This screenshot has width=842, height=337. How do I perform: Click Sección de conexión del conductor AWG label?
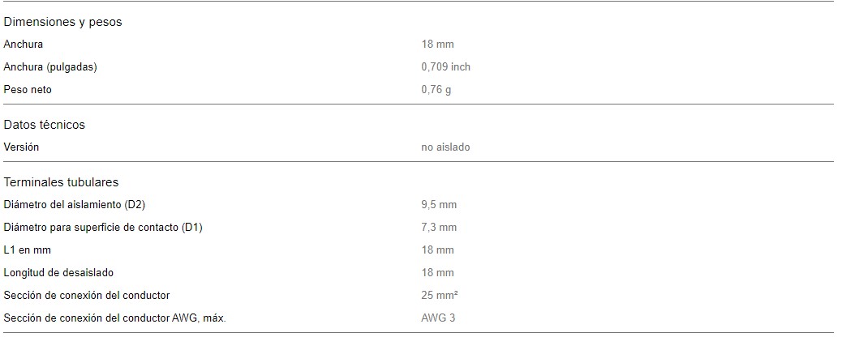click(115, 318)
